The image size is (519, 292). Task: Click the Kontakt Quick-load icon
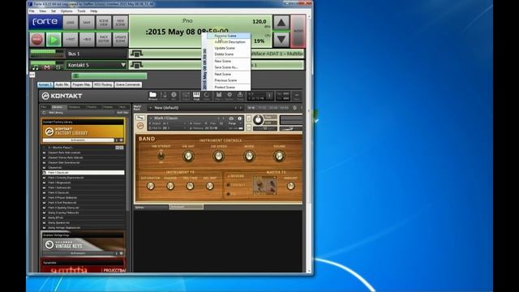coord(207,96)
